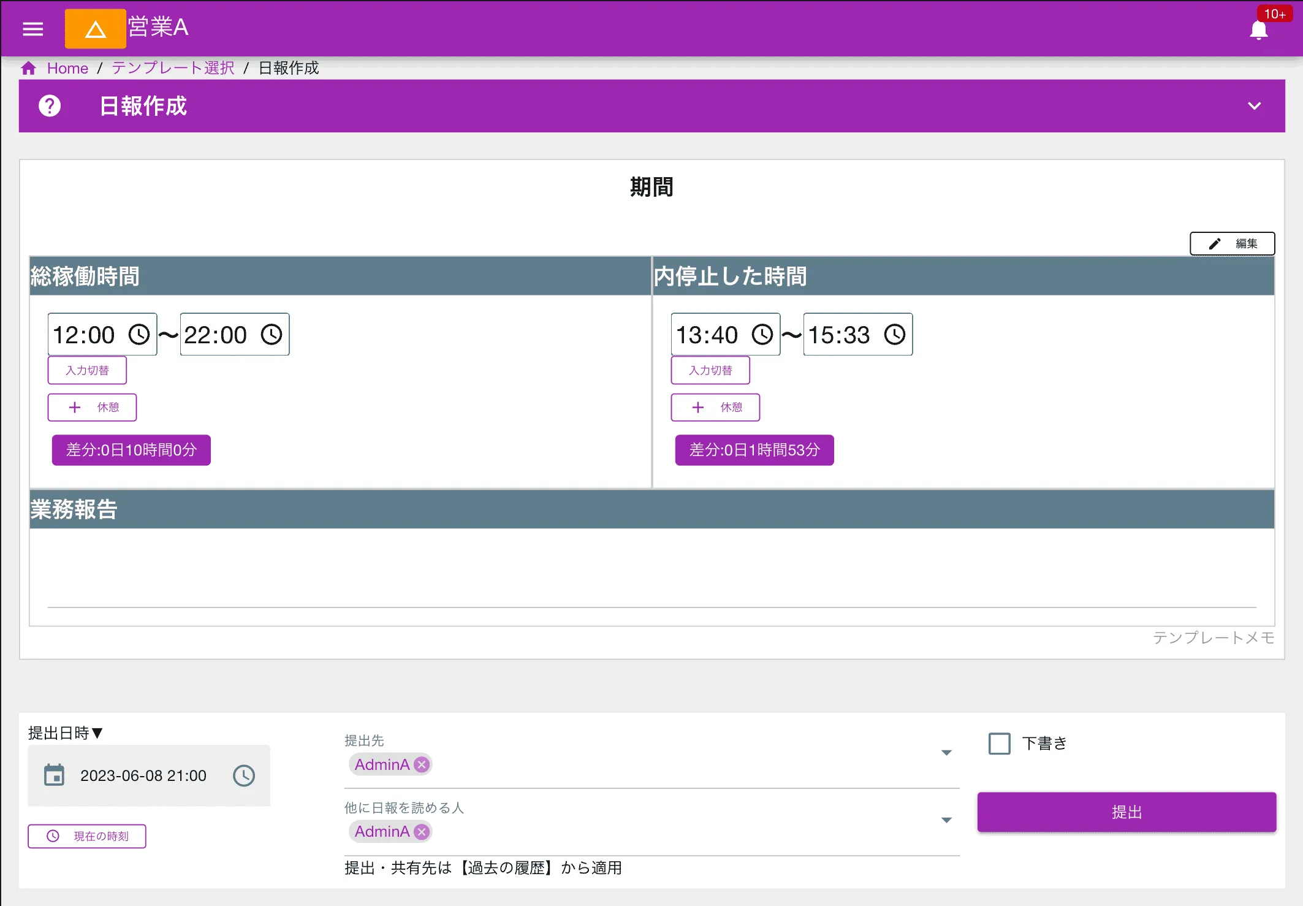Open the hamburger navigation menu
The width and height of the screenshot is (1303, 906).
32,29
